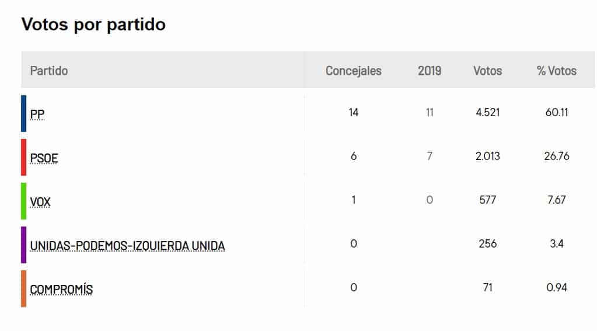
Task: Click the purple Unidas-Podemos color bar
Action: pyautogui.click(x=24, y=245)
